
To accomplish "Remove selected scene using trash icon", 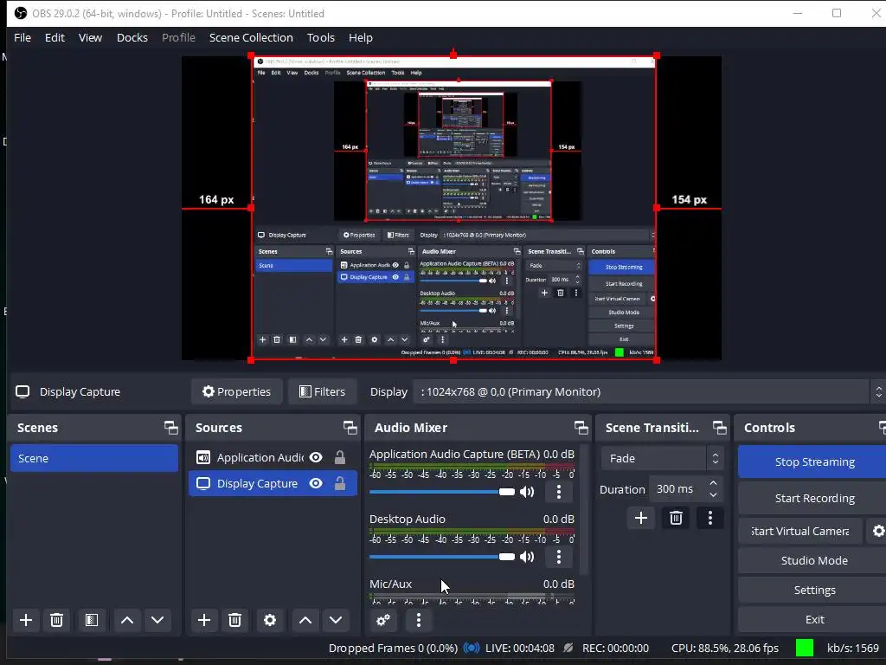I will tap(56, 620).
